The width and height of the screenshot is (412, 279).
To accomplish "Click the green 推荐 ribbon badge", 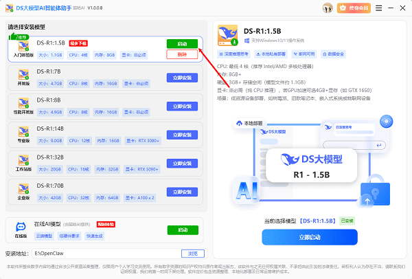I will (x=19, y=37).
